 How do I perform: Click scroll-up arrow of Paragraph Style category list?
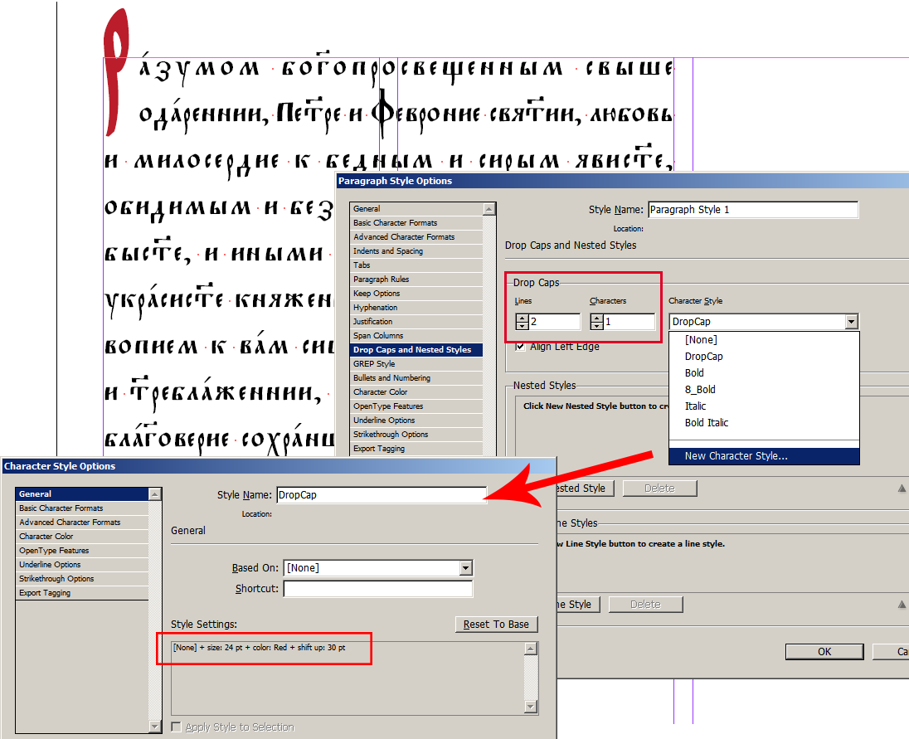489,209
